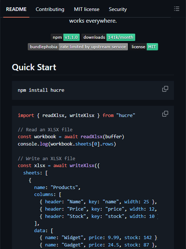Click the 'const workbook = await readXlsx(buffer)' line
The image size is (186, 249).
point(71,137)
